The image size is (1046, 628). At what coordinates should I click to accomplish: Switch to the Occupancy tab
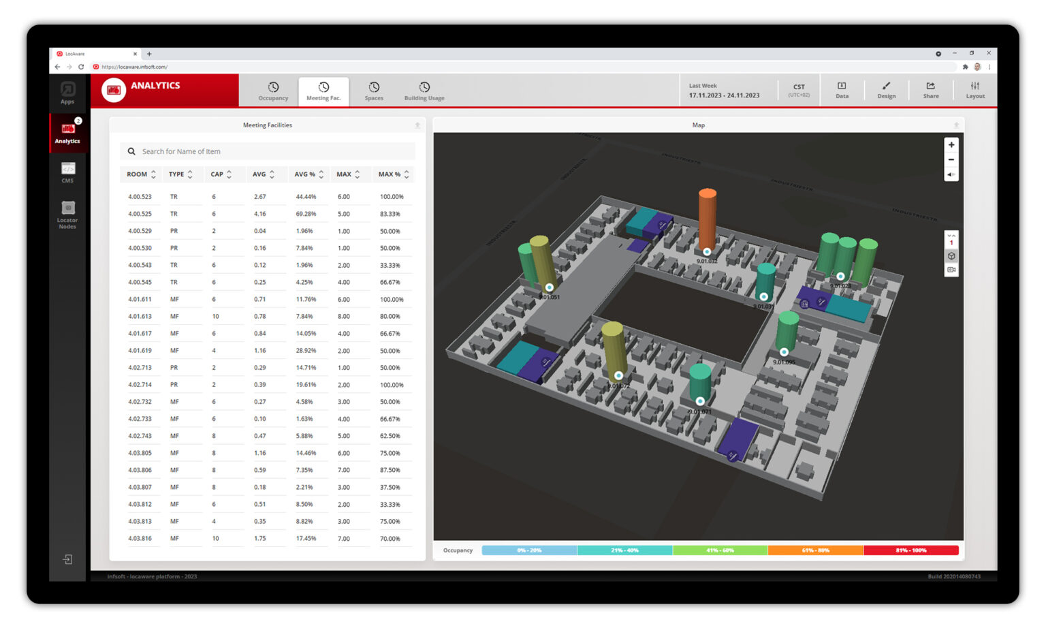coord(272,91)
